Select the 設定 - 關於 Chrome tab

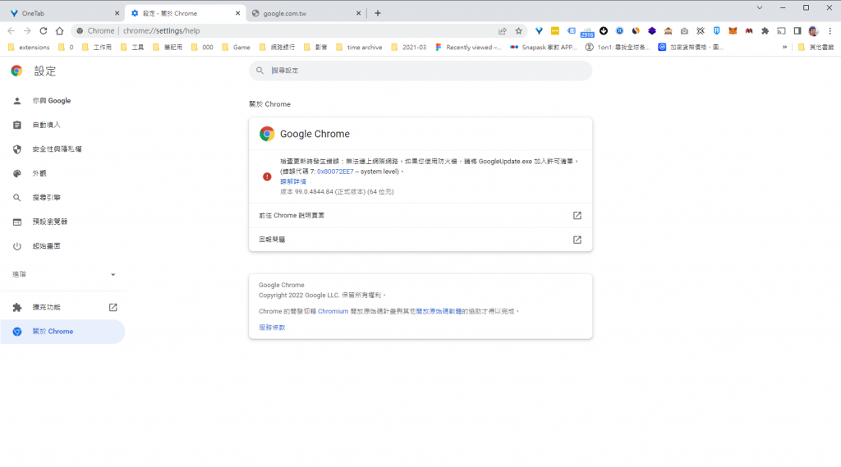pos(185,13)
